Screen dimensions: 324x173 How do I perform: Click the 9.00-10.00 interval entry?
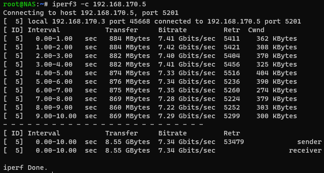[56, 116]
